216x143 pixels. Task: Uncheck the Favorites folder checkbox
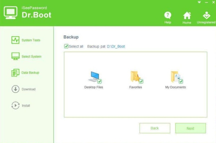(141, 81)
